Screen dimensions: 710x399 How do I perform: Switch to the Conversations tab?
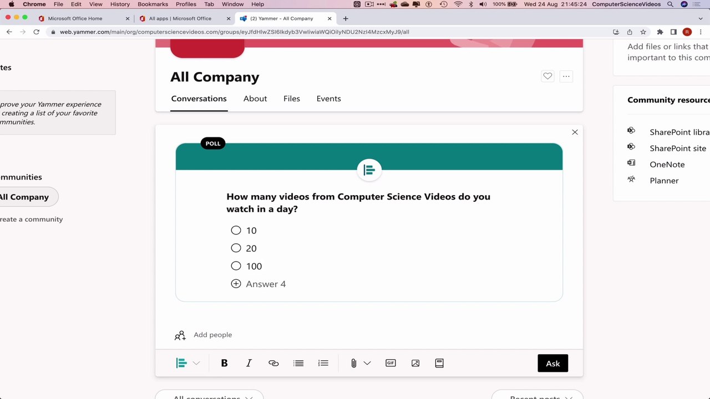(x=199, y=99)
